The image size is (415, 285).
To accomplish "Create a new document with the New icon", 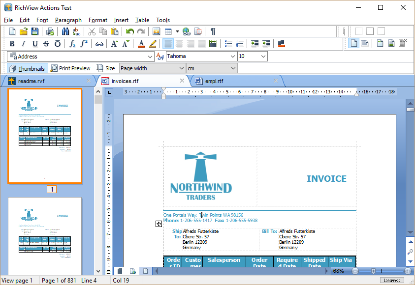I will 12,31.
